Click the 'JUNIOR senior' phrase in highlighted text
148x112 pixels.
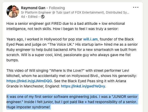(x=125, y=97)
